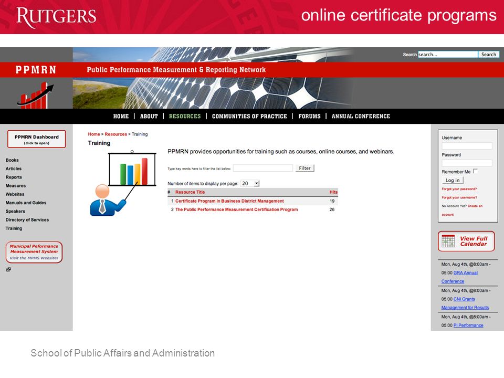Open the items per page dropdown

(250, 183)
